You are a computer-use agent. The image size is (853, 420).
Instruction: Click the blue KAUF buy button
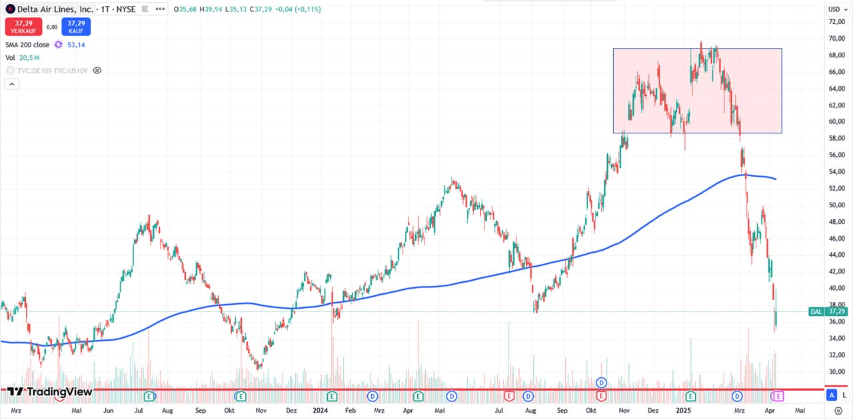point(76,27)
